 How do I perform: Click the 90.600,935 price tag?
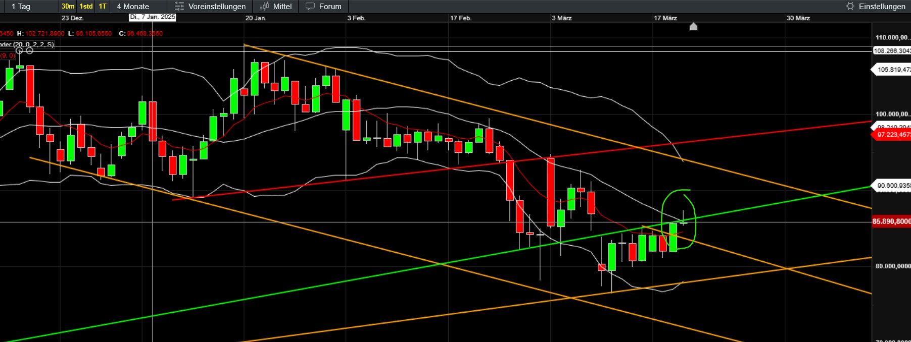(891, 186)
